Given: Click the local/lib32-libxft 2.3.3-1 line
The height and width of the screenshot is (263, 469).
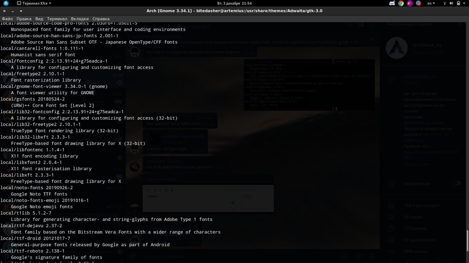Looking at the screenshot, I should 35,137.
